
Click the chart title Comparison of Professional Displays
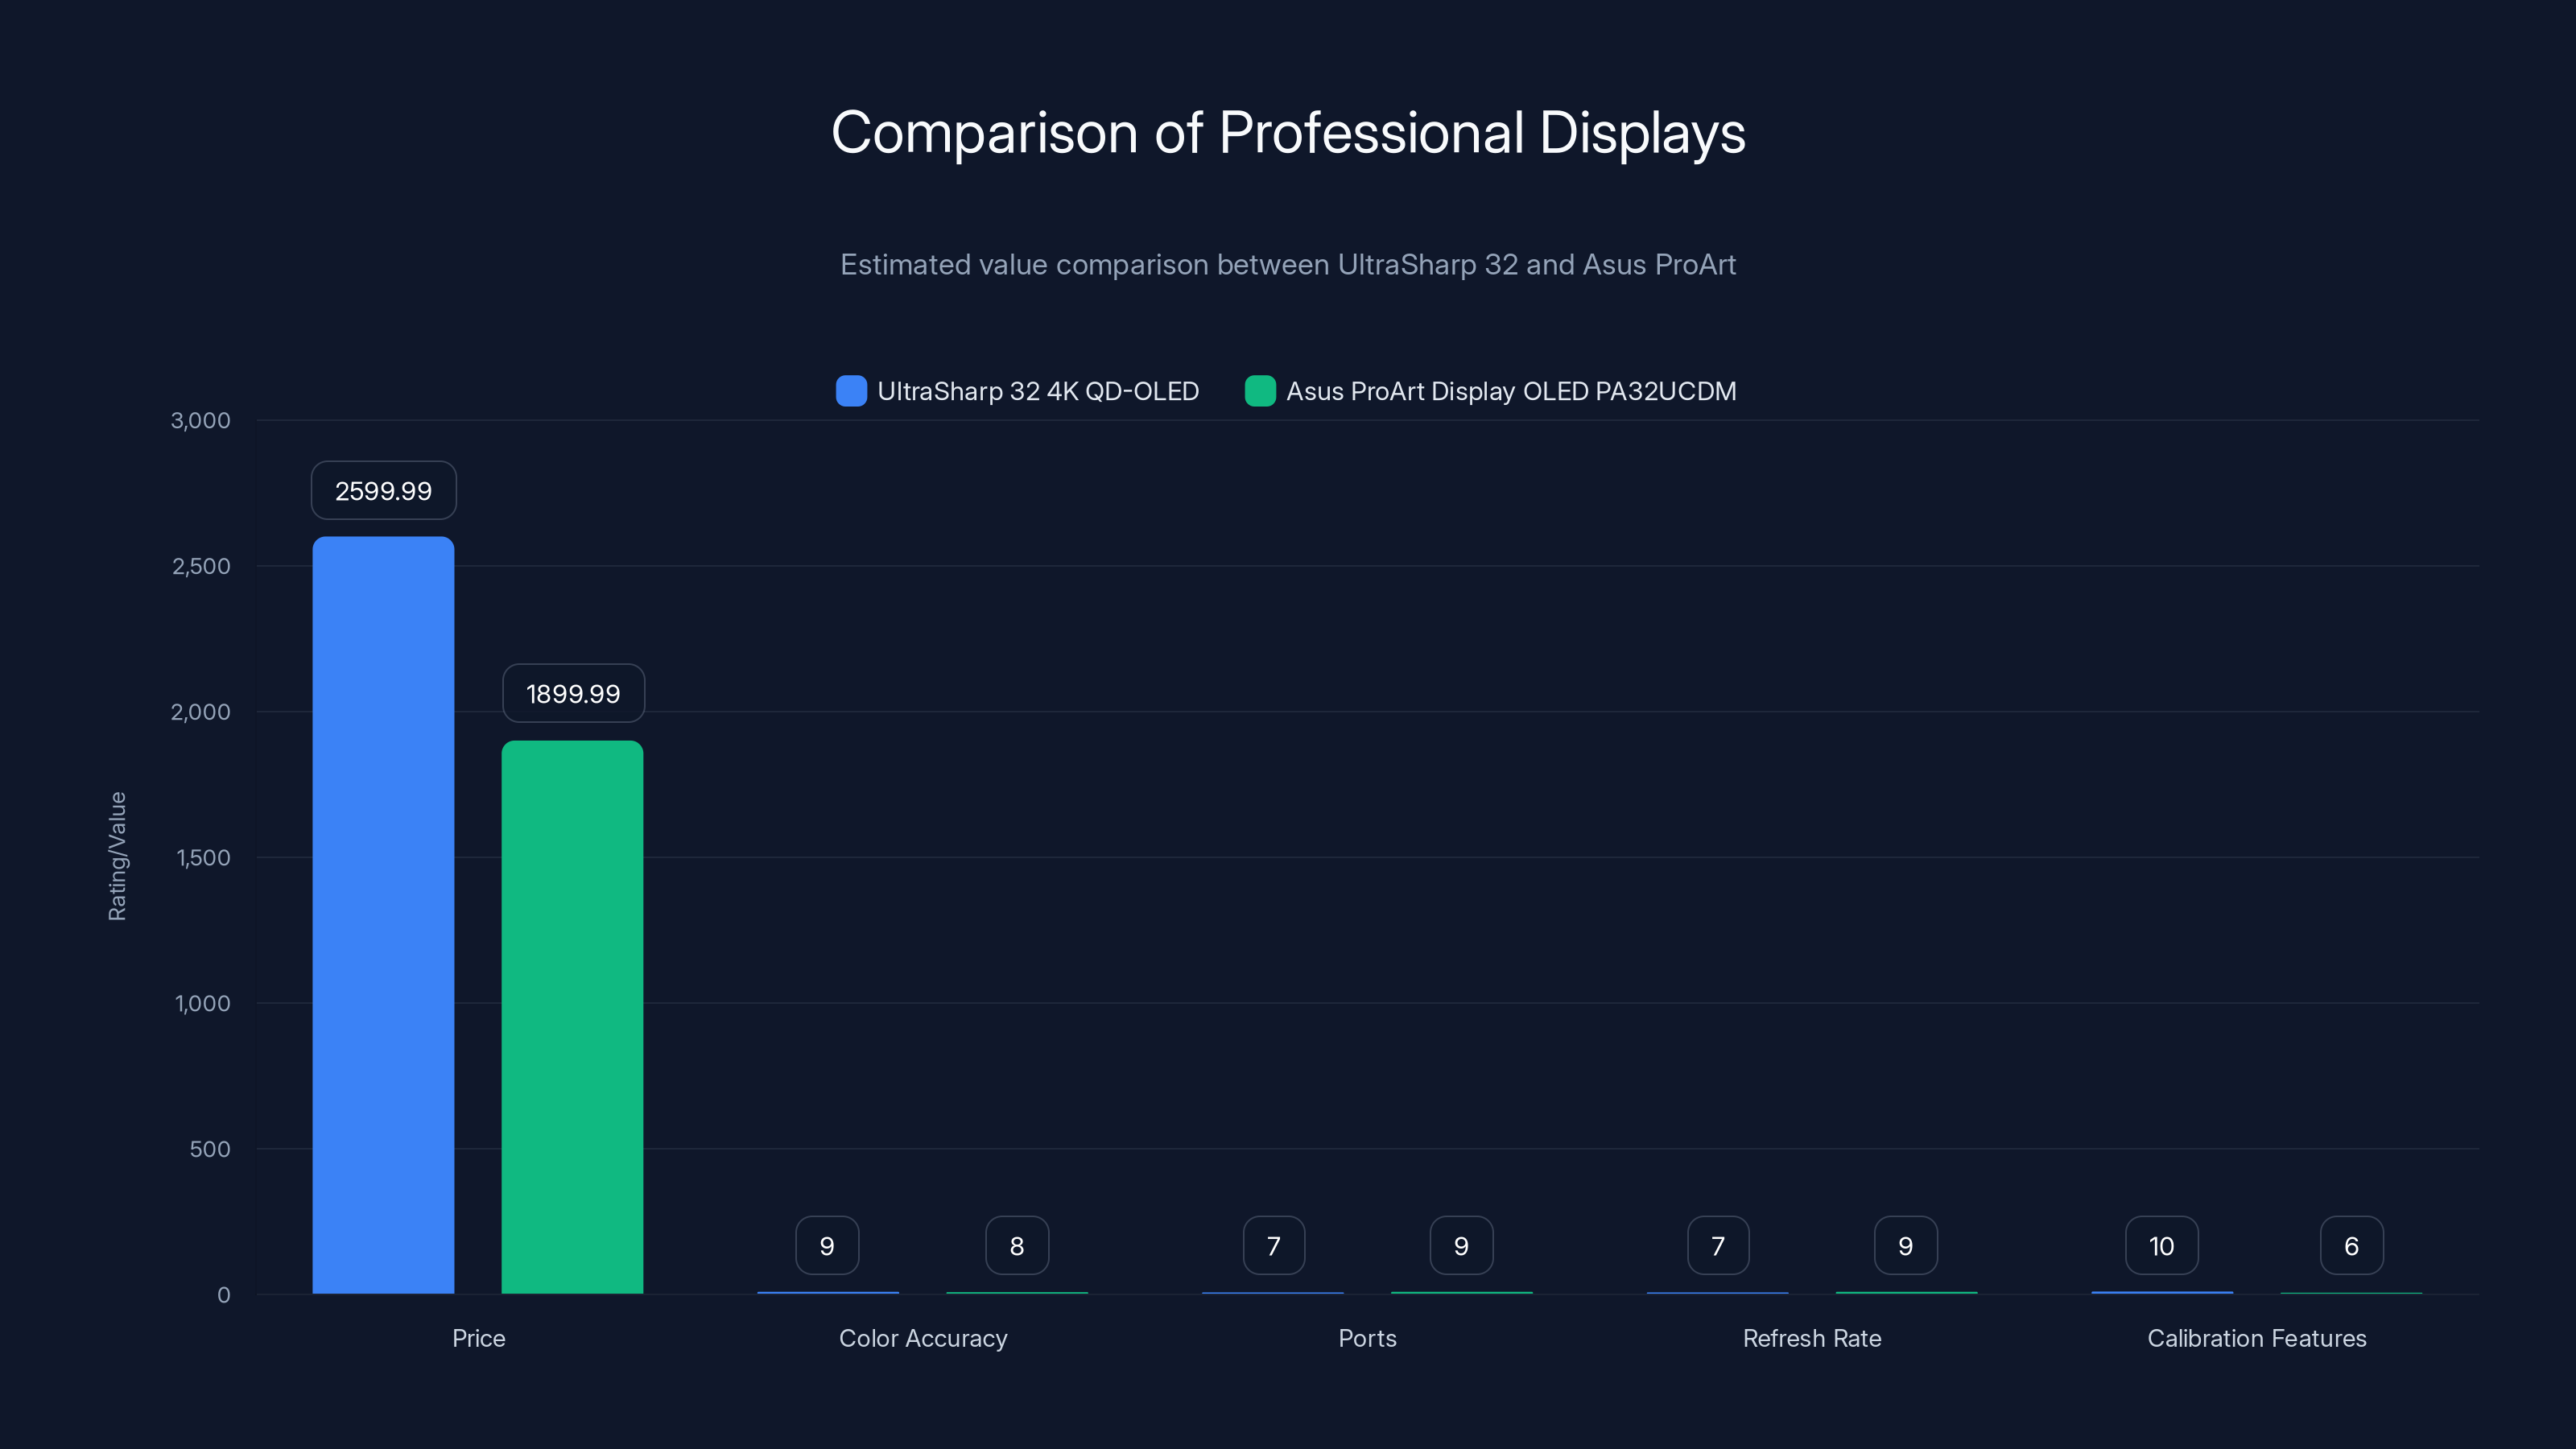(1288, 133)
